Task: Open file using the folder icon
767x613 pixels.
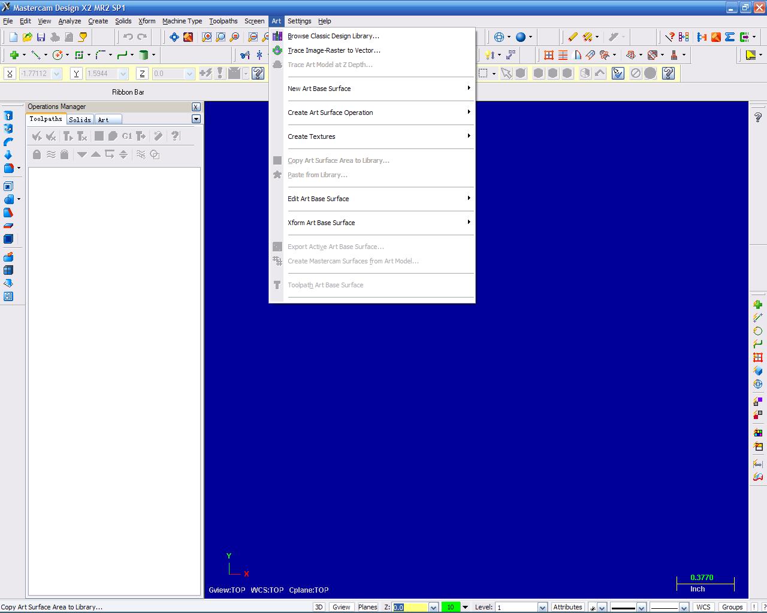Action: [27, 37]
